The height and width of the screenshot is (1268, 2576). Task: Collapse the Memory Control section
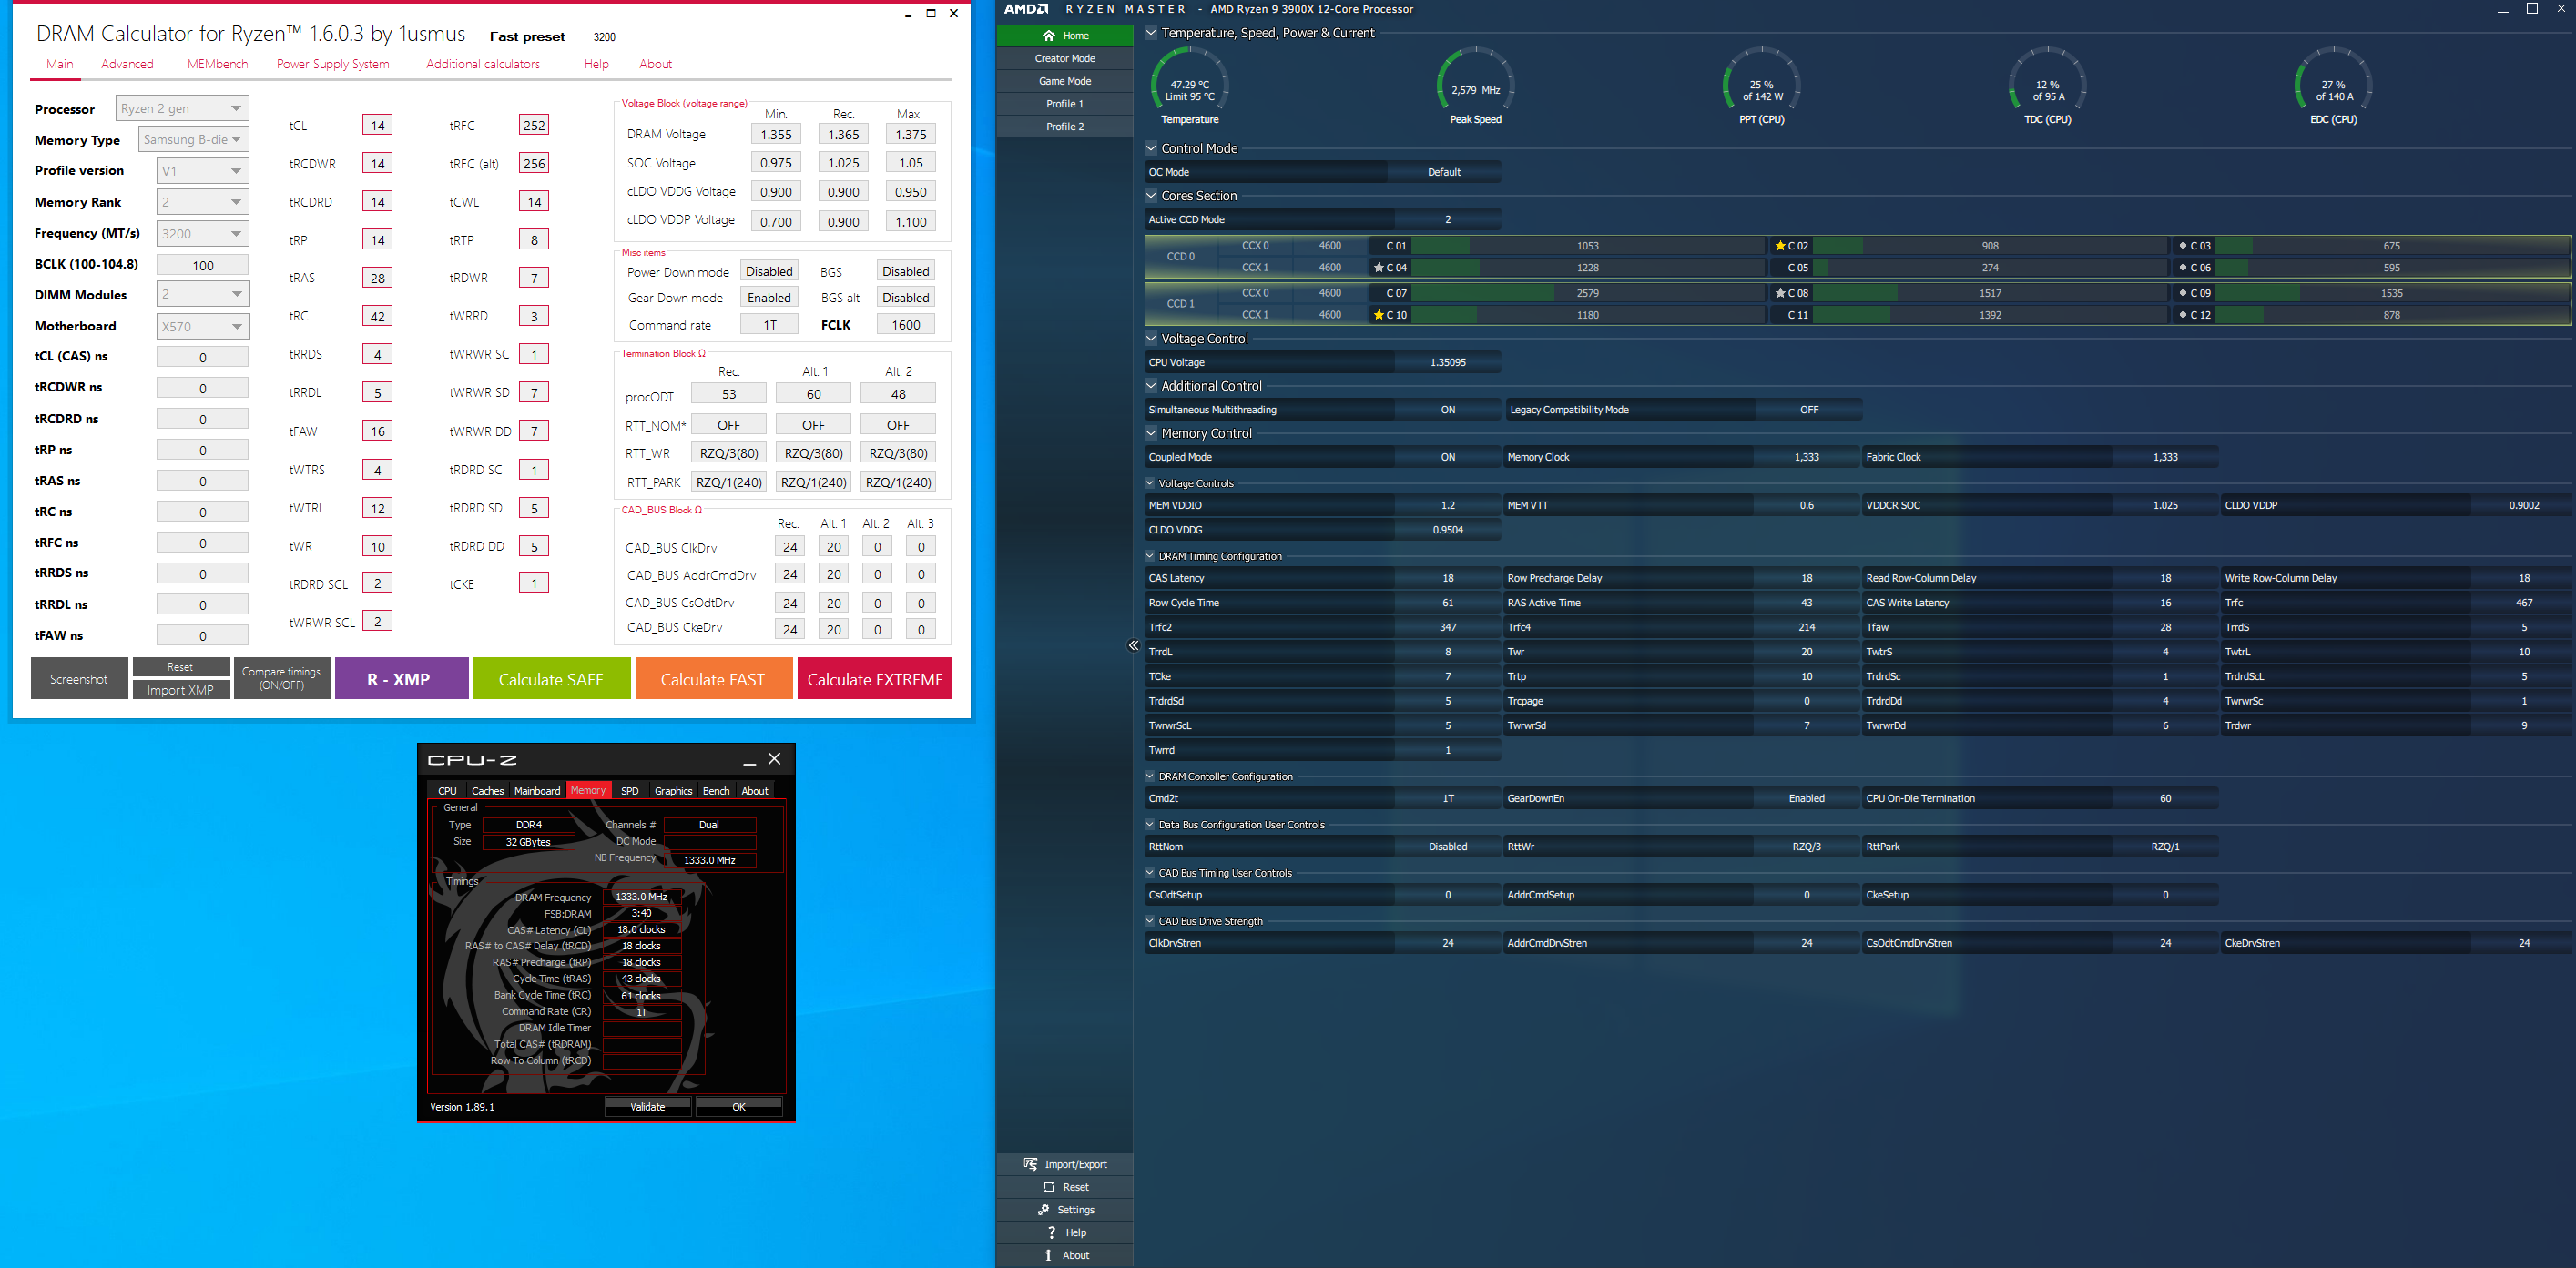click(1151, 433)
